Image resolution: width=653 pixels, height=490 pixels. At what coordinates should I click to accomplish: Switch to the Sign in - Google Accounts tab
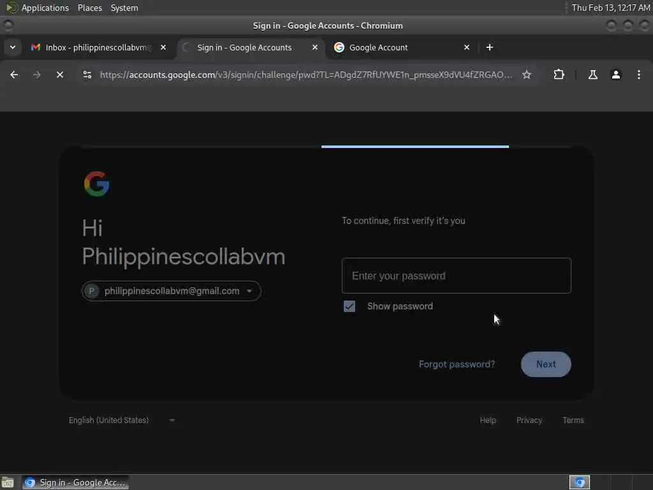pos(250,47)
